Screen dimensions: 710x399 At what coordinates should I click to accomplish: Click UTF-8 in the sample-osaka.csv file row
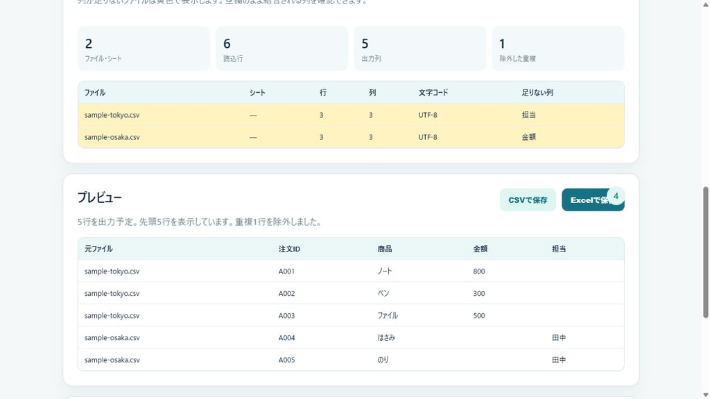pos(428,137)
